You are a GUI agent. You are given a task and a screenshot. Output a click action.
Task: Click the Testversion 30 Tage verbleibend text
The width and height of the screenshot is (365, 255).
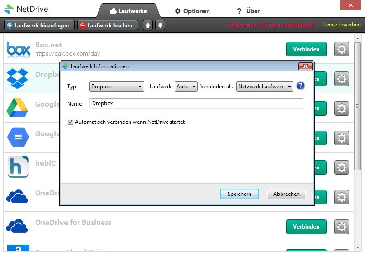[x=270, y=25]
